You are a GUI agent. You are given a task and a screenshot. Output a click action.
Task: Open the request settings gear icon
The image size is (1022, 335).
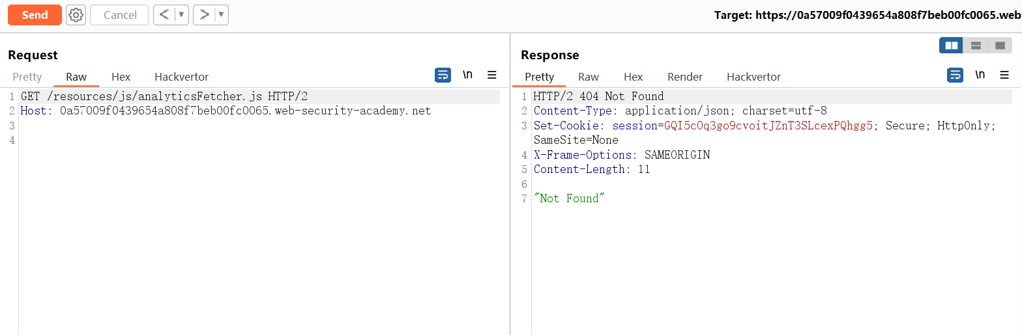point(76,15)
